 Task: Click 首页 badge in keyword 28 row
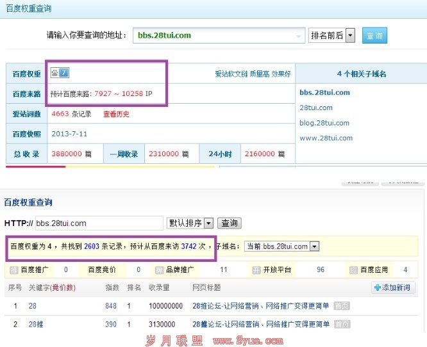342,306
